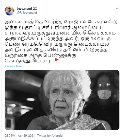The image size is (128, 140).
Task: Open the Twitter for Android source link
Action: coord(50,136)
